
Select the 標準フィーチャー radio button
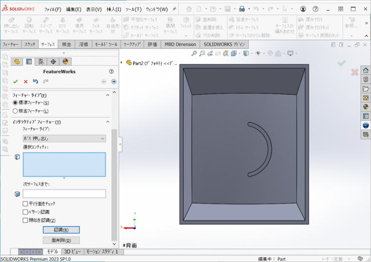tap(15, 102)
